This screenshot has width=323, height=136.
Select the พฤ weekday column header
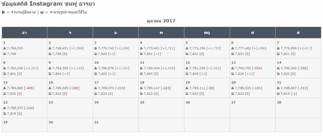click(x=207, y=33)
